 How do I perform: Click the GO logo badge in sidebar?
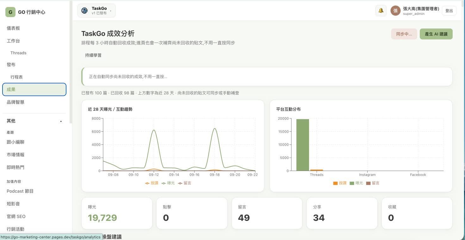point(10,12)
